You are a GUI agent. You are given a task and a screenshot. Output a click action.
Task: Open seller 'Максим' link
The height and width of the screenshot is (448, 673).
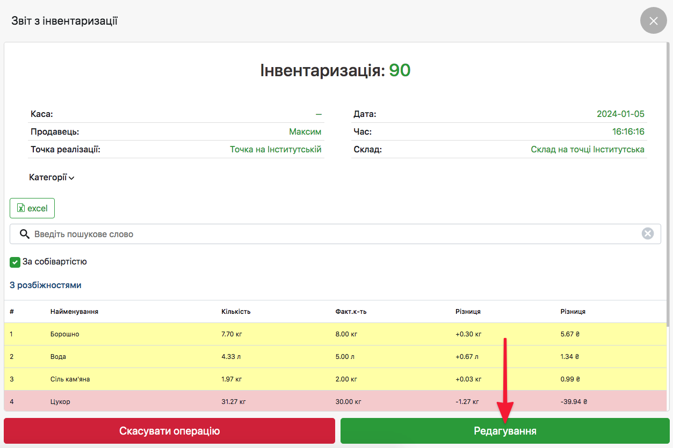pos(305,131)
